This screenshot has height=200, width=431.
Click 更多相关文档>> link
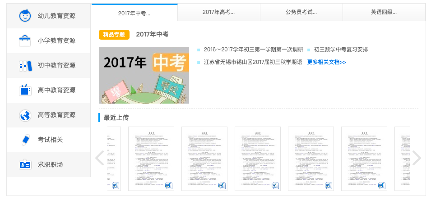[x=327, y=62]
